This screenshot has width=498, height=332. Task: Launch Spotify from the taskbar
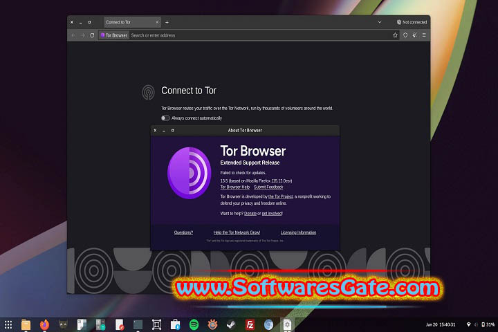tap(194, 324)
